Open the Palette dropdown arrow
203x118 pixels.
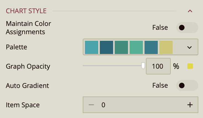pos(189,47)
